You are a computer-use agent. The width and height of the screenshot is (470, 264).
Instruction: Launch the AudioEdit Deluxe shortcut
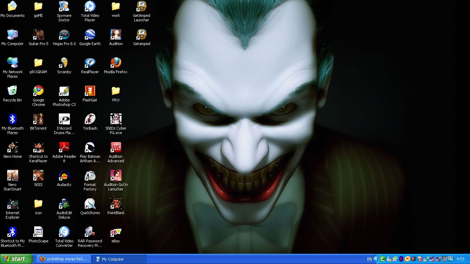[x=64, y=209]
